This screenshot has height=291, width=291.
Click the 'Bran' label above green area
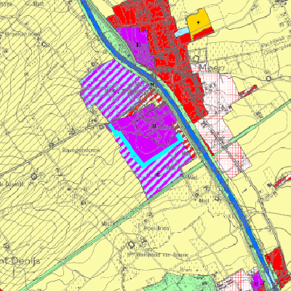tap(186, 270)
